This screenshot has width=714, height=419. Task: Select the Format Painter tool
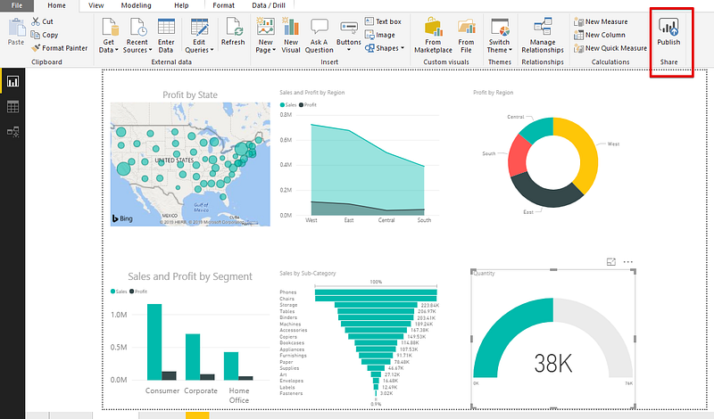click(x=59, y=48)
